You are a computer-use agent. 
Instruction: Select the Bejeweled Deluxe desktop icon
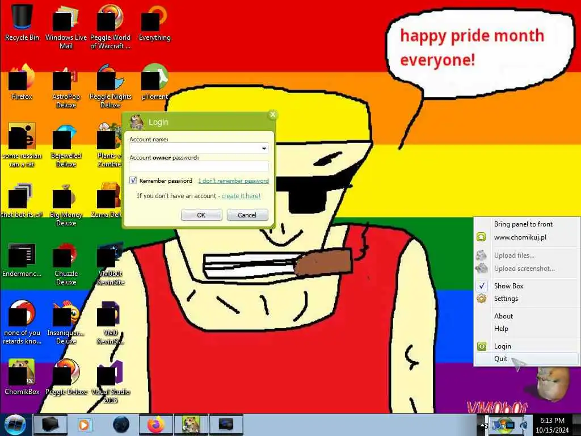(66, 145)
